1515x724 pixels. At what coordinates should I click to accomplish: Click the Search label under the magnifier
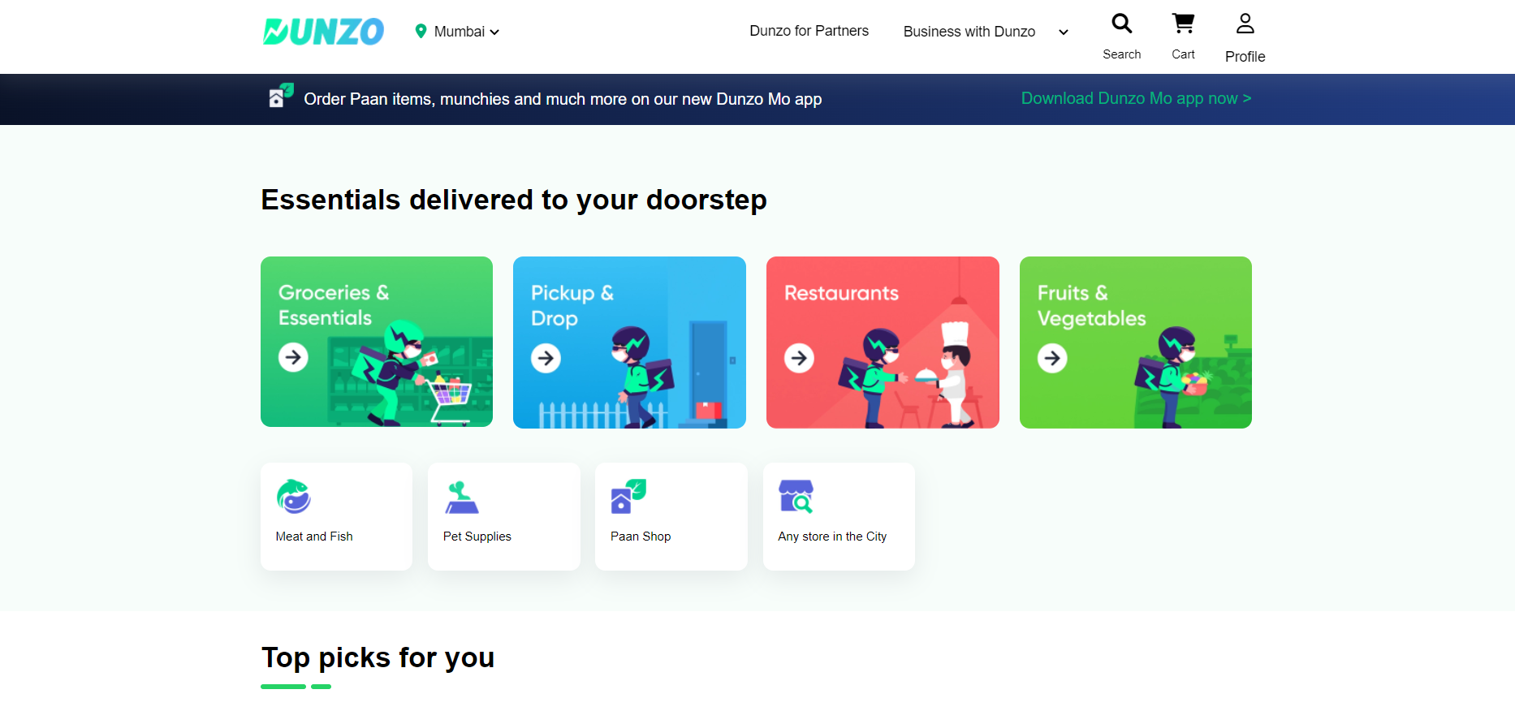pyautogui.click(x=1121, y=54)
